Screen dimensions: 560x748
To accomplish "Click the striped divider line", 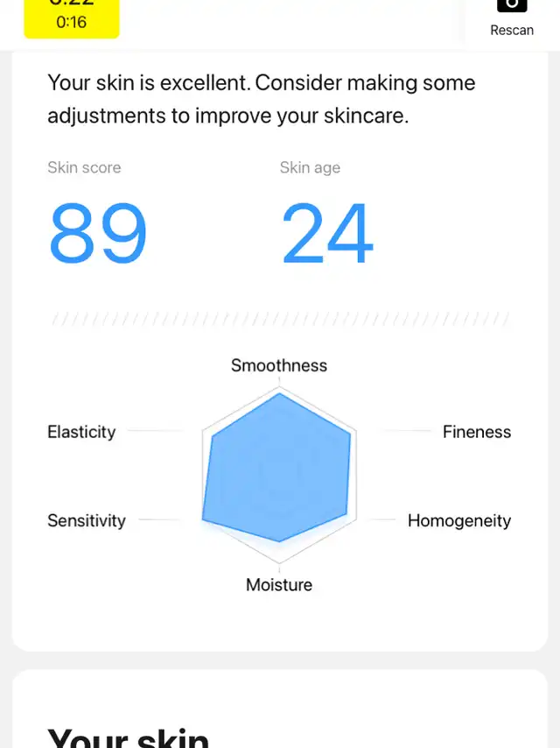I will click(280, 319).
